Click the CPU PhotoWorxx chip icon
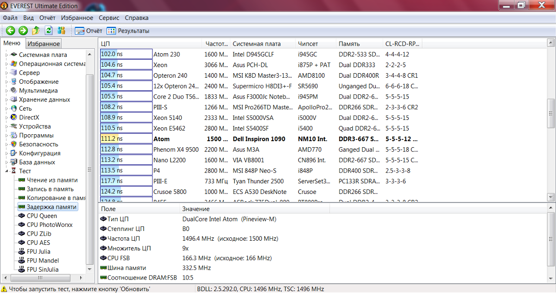 point(22,224)
